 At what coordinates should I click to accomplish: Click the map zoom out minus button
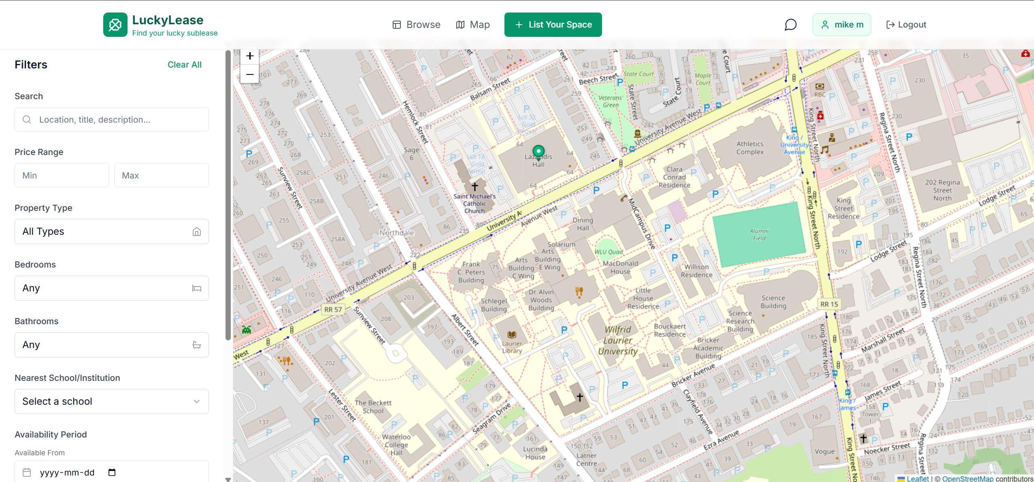[x=250, y=74]
